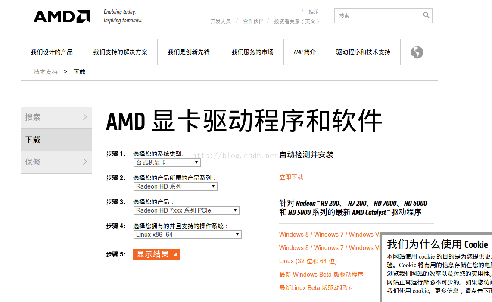Screen dimensions: 492x302
Task: Click the 下载 breadcrumb text
Action: tap(79, 72)
